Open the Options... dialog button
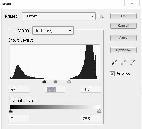Image resolution: width=142 pixels, height=129 pixels. click(x=124, y=50)
